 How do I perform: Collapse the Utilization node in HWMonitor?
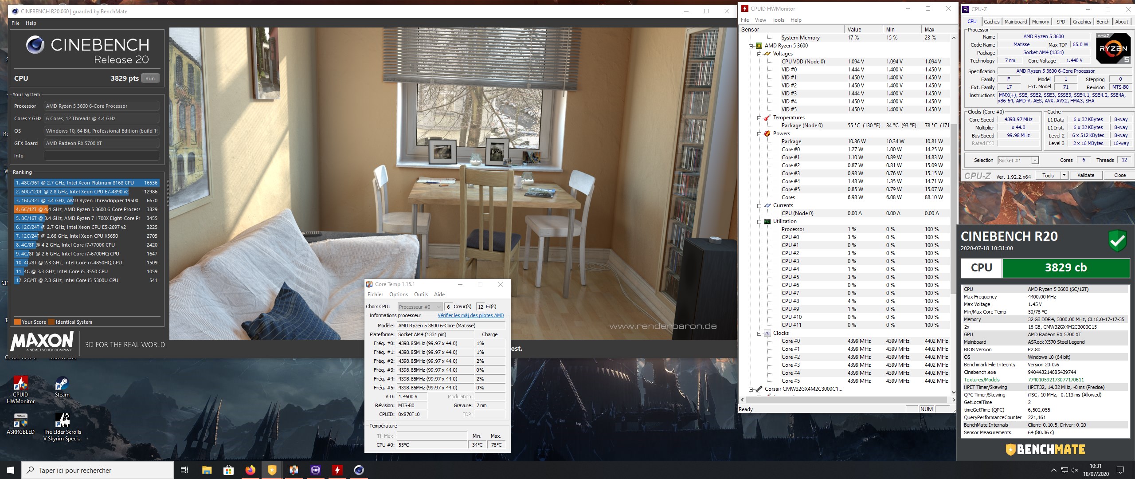[x=759, y=221]
